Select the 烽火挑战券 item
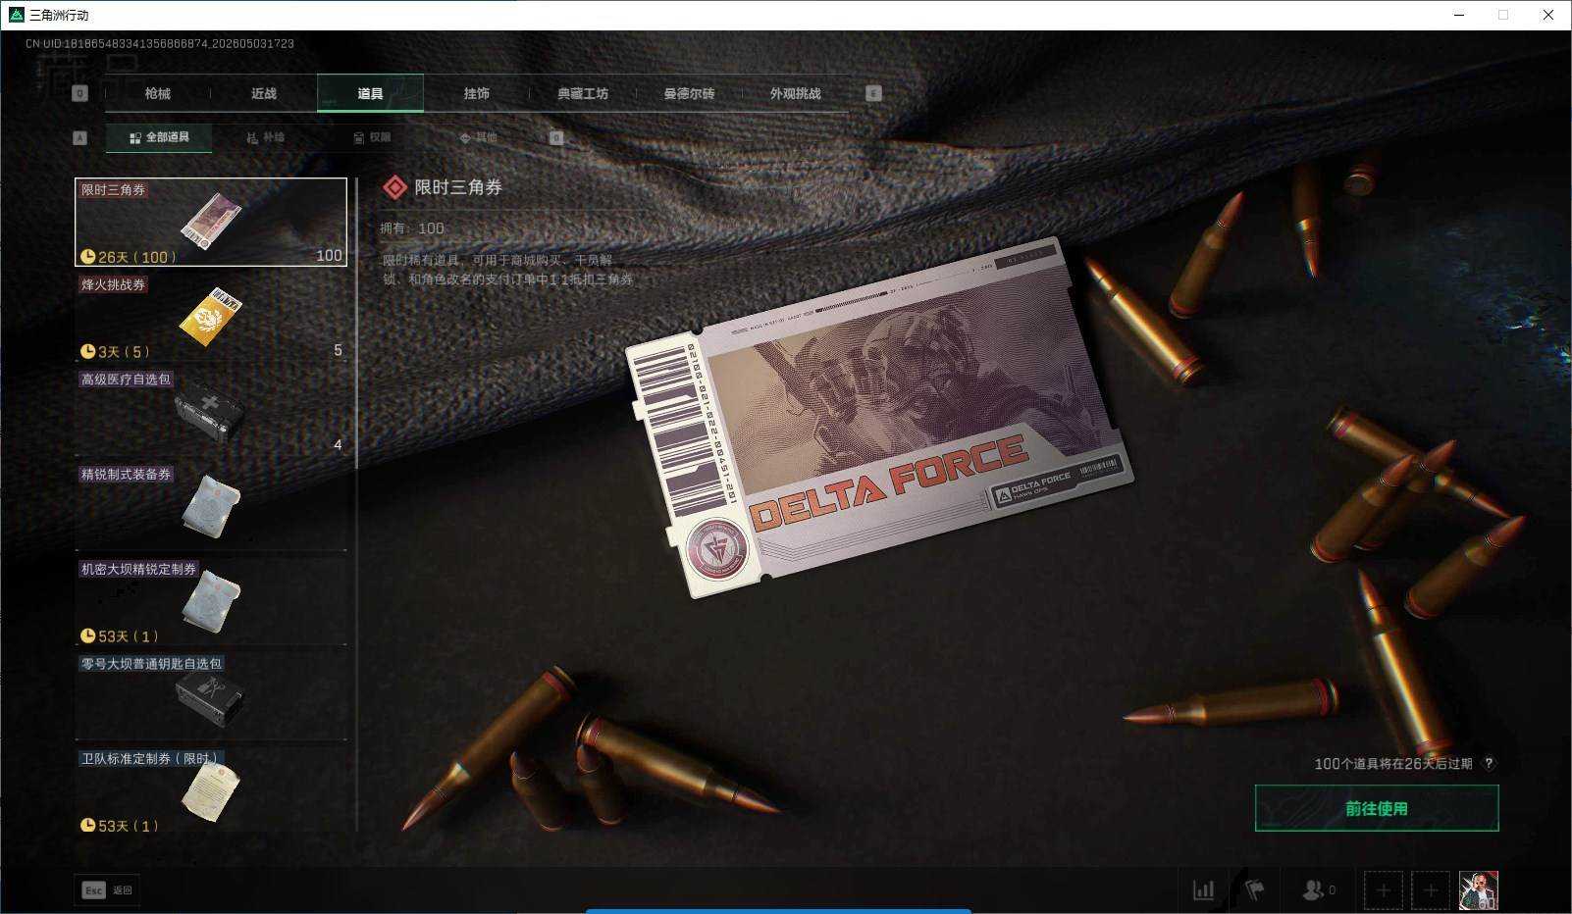Image resolution: width=1572 pixels, height=914 pixels. pos(211,317)
